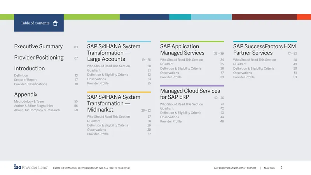Open SAP SuccessFactors HXM Partner Services heading
Screen dimensions: 311x175
coord(264,50)
